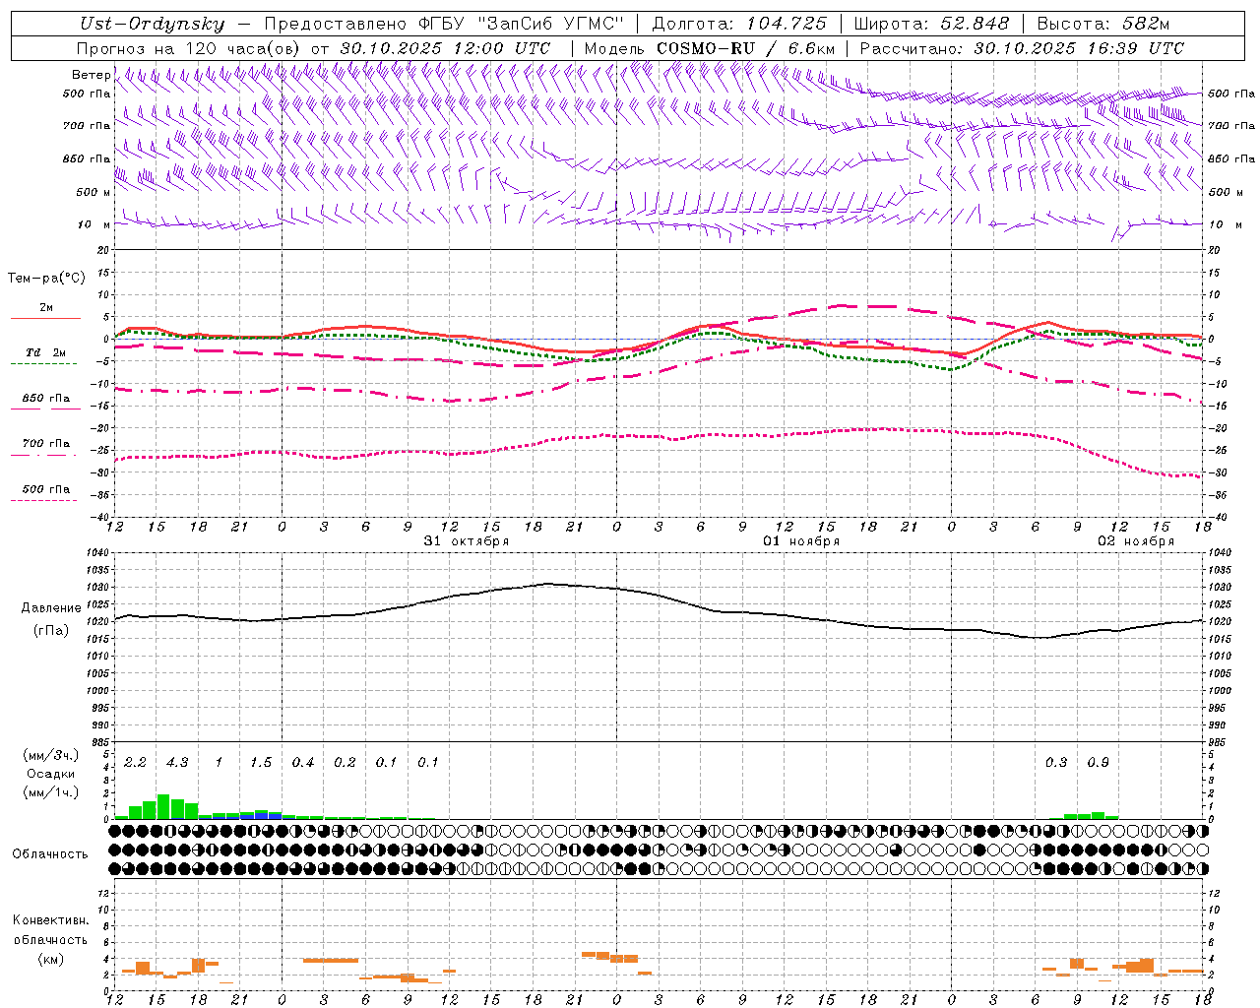1260x1008 pixels.
Task: Click the Конвективн. convective cloud label
Action: click(50, 920)
